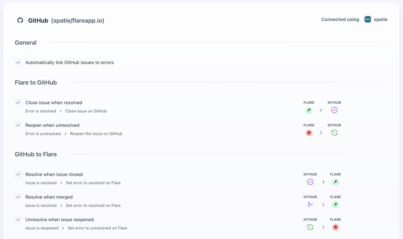Image resolution: width=403 pixels, height=239 pixels.
Task: Click GitHub reopen icon in Unresolve when issue reopened row
Action: (310, 227)
